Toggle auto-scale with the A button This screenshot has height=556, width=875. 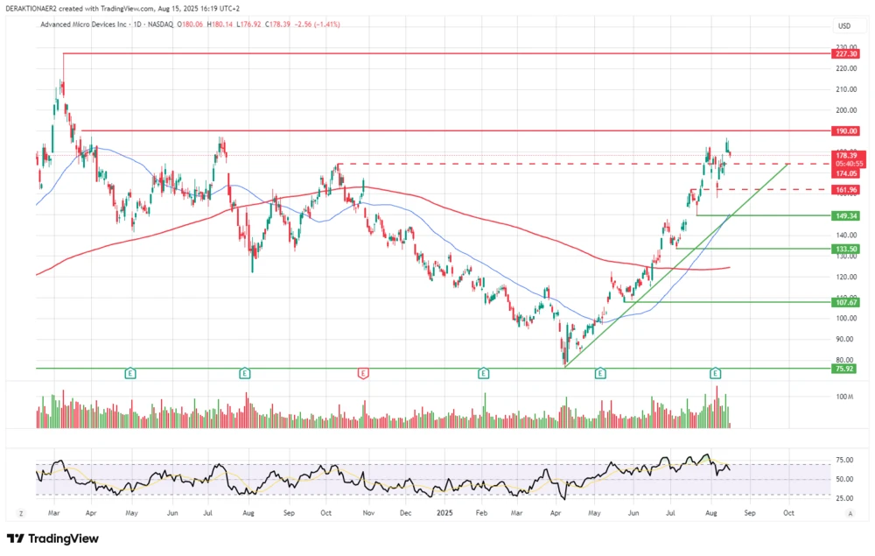pyautogui.click(x=850, y=514)
